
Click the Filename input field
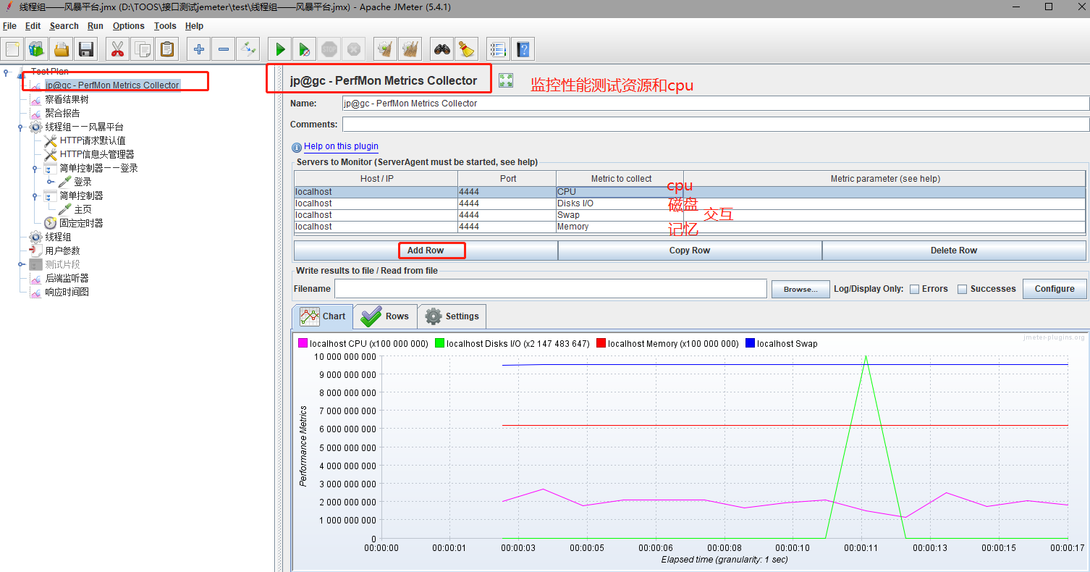click(x=550, y=289)
